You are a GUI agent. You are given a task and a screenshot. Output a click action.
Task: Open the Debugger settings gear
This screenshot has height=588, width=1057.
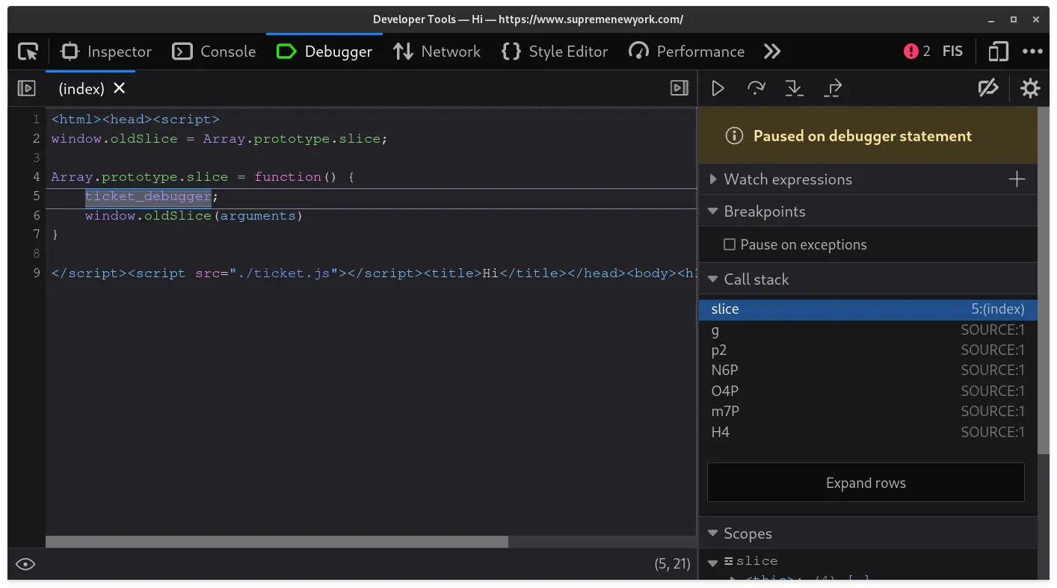click(x=1030, y=87)
